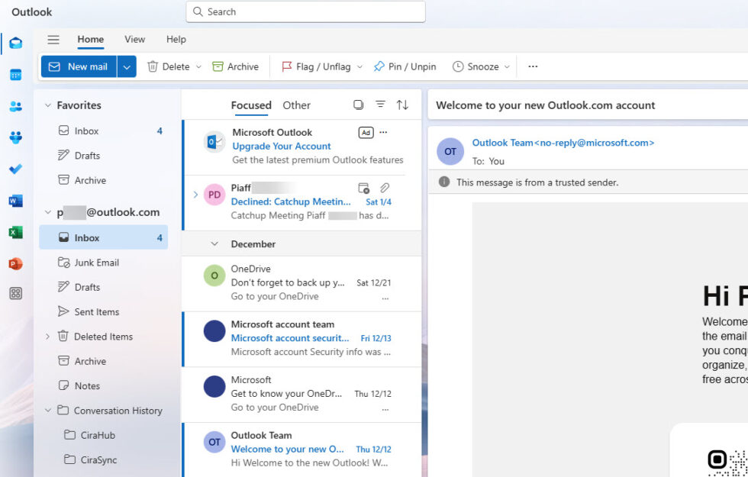Image resolution: width=748 pixels, height=477 pixels.
Task: Launch Excel from the app sidebar
Action: click(x=15, y=232)
